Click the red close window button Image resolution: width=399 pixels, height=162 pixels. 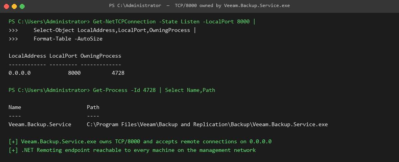pos(6,6)
